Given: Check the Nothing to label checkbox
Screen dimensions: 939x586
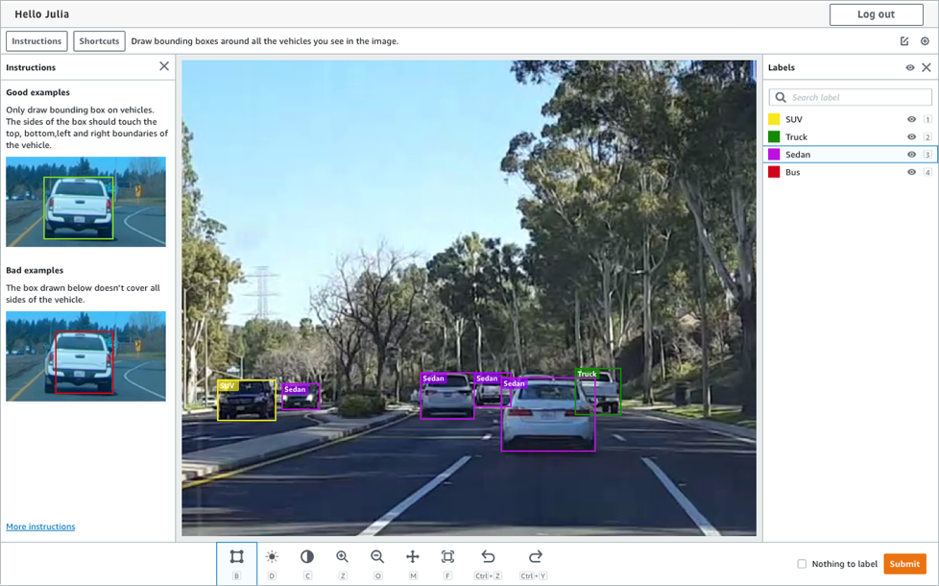Looking at the screenshot, I should coord(803,564).
